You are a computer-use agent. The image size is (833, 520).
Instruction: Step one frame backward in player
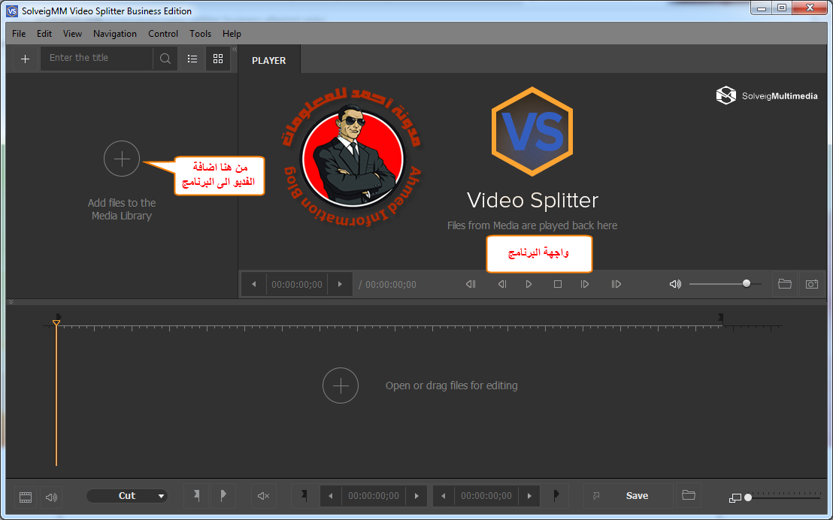502,284
